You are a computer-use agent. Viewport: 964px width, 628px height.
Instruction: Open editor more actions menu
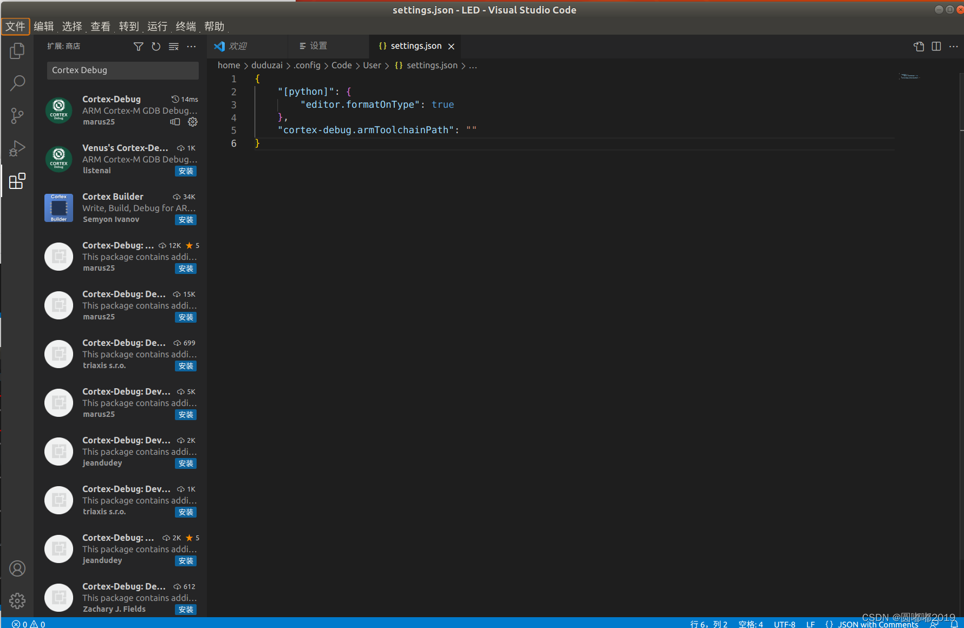[x=954, y=47]
